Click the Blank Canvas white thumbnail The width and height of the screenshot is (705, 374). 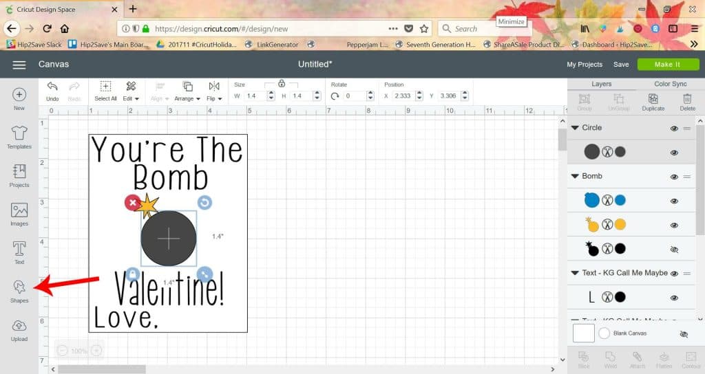(583, 333)
